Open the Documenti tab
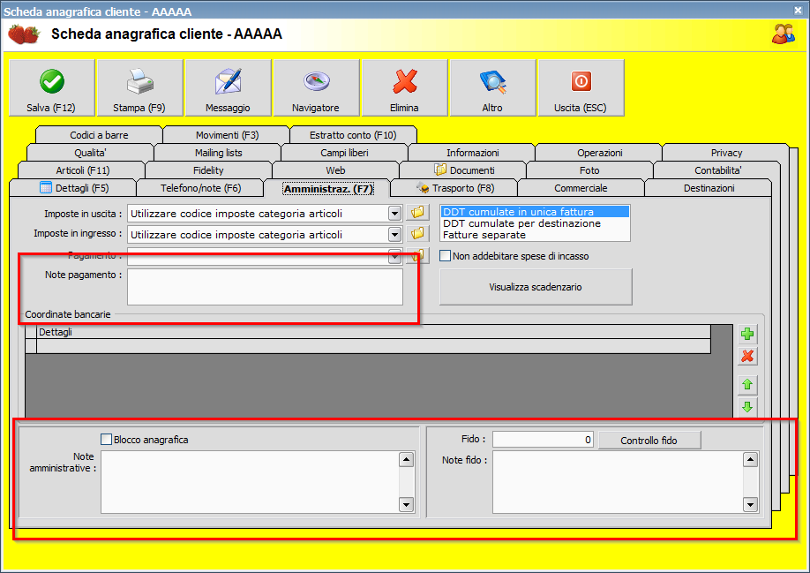810x573 pixels. pyautogui.click(x=464, y=170)
